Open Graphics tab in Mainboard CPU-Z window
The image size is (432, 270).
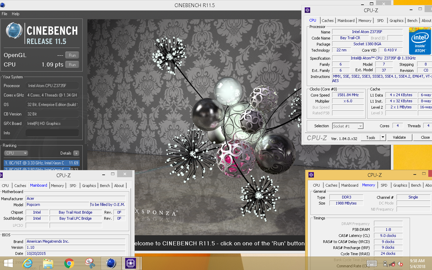pos(89,186)
